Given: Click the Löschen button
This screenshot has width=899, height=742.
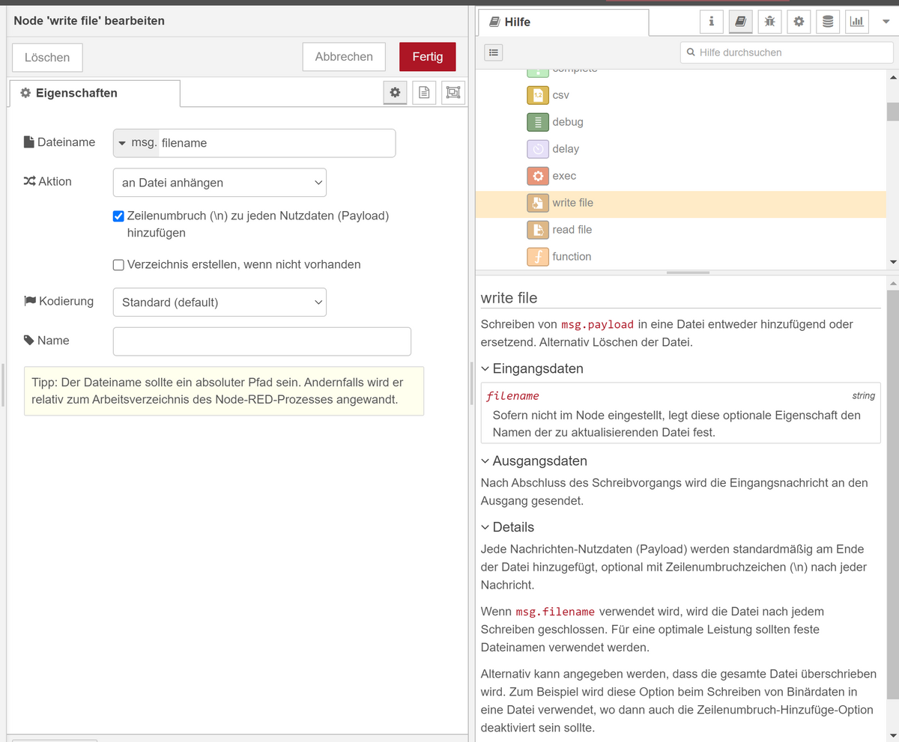Looking at the screenshot, I should [x=47, y=57].
